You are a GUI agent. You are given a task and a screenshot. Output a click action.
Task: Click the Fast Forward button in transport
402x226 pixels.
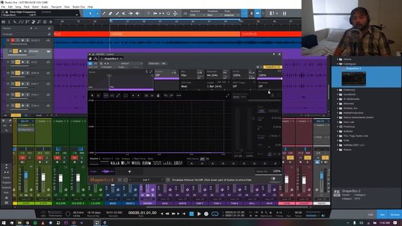pos(173,213)
